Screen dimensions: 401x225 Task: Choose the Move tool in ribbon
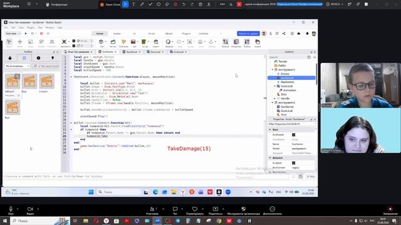(19, 43)
